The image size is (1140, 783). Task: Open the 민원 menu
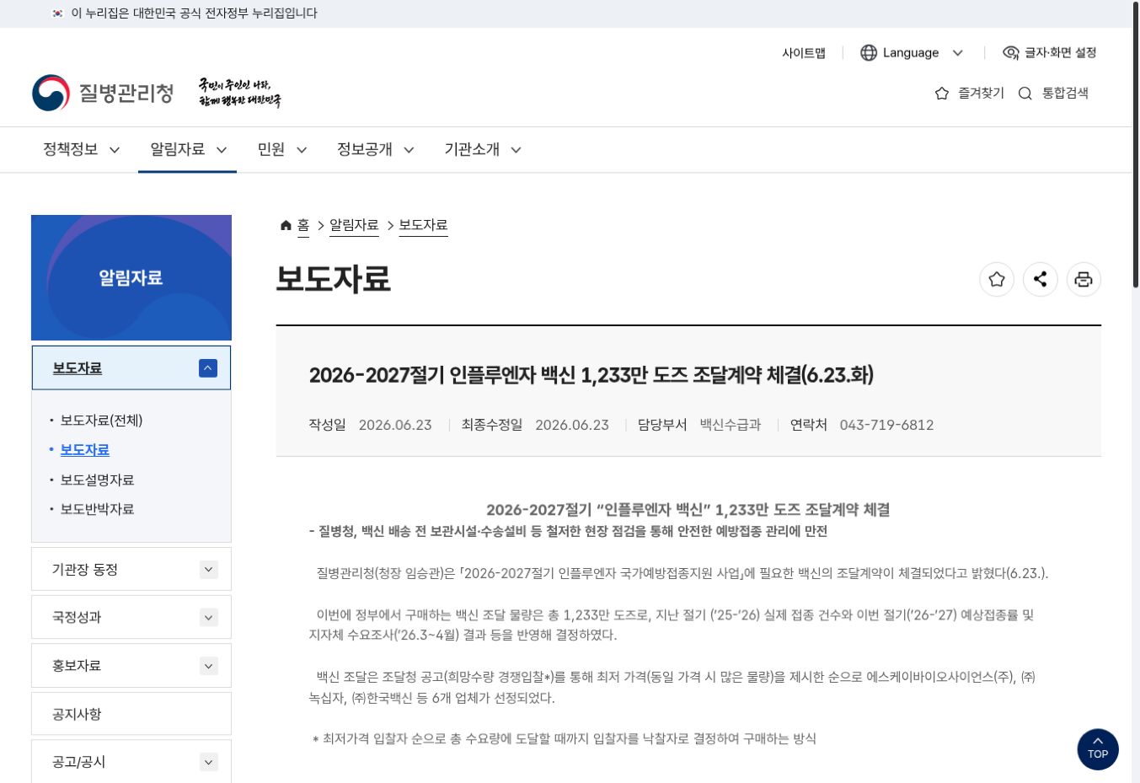point(282,150)
